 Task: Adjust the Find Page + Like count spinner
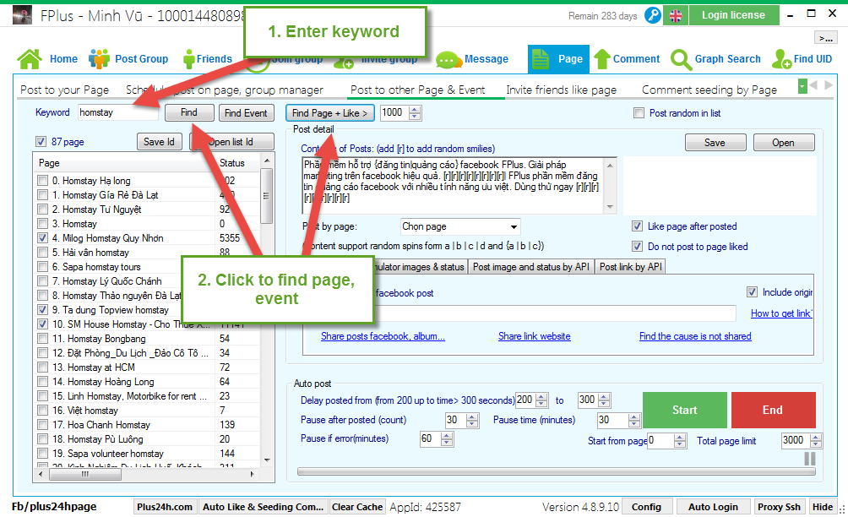pos(415,113)
